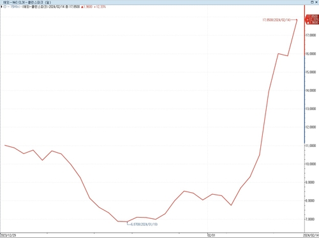Close the chart window with X icon

[316, 2]
